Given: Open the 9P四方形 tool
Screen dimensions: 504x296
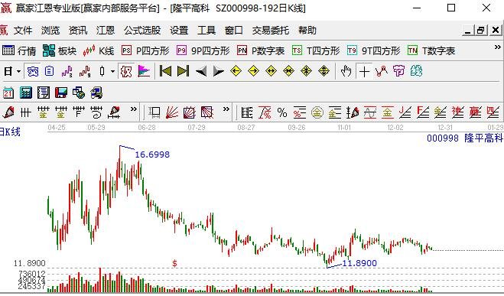Looking at the screenshot, I should click(203, 50).
